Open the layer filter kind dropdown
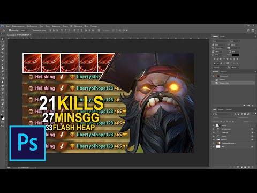This screenshot has width=257, height=193. pos(221,114)
